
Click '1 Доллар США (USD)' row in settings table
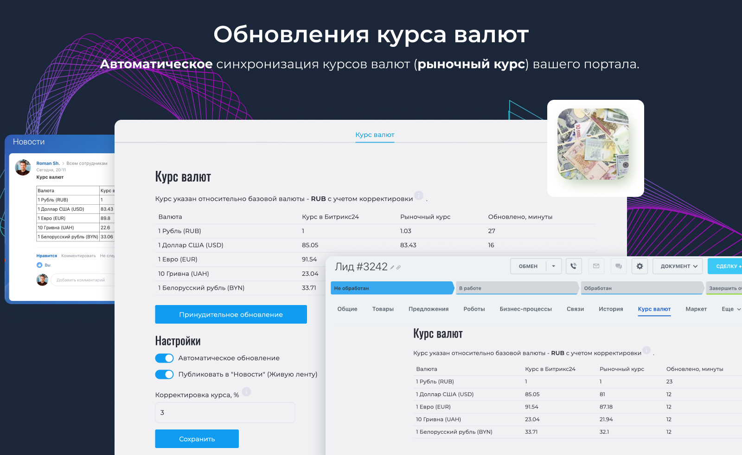pos(375,245)
